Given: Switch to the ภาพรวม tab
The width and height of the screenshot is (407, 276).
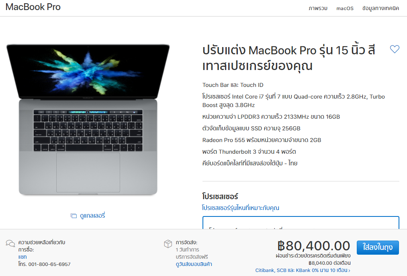Looking at the screenshot, I should (x=318, y=8).
